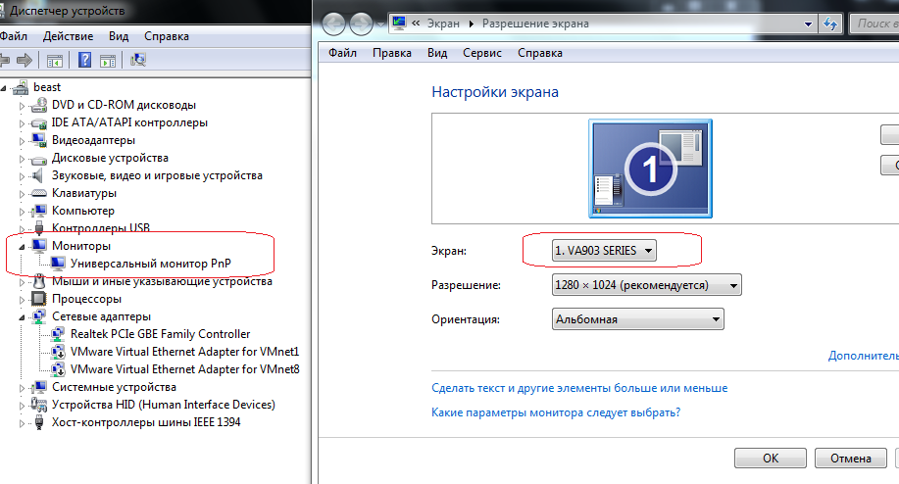Click the Сетевые адаптеры category icon
The height and width of the screenshot is (484, 899).
[39, 316]
